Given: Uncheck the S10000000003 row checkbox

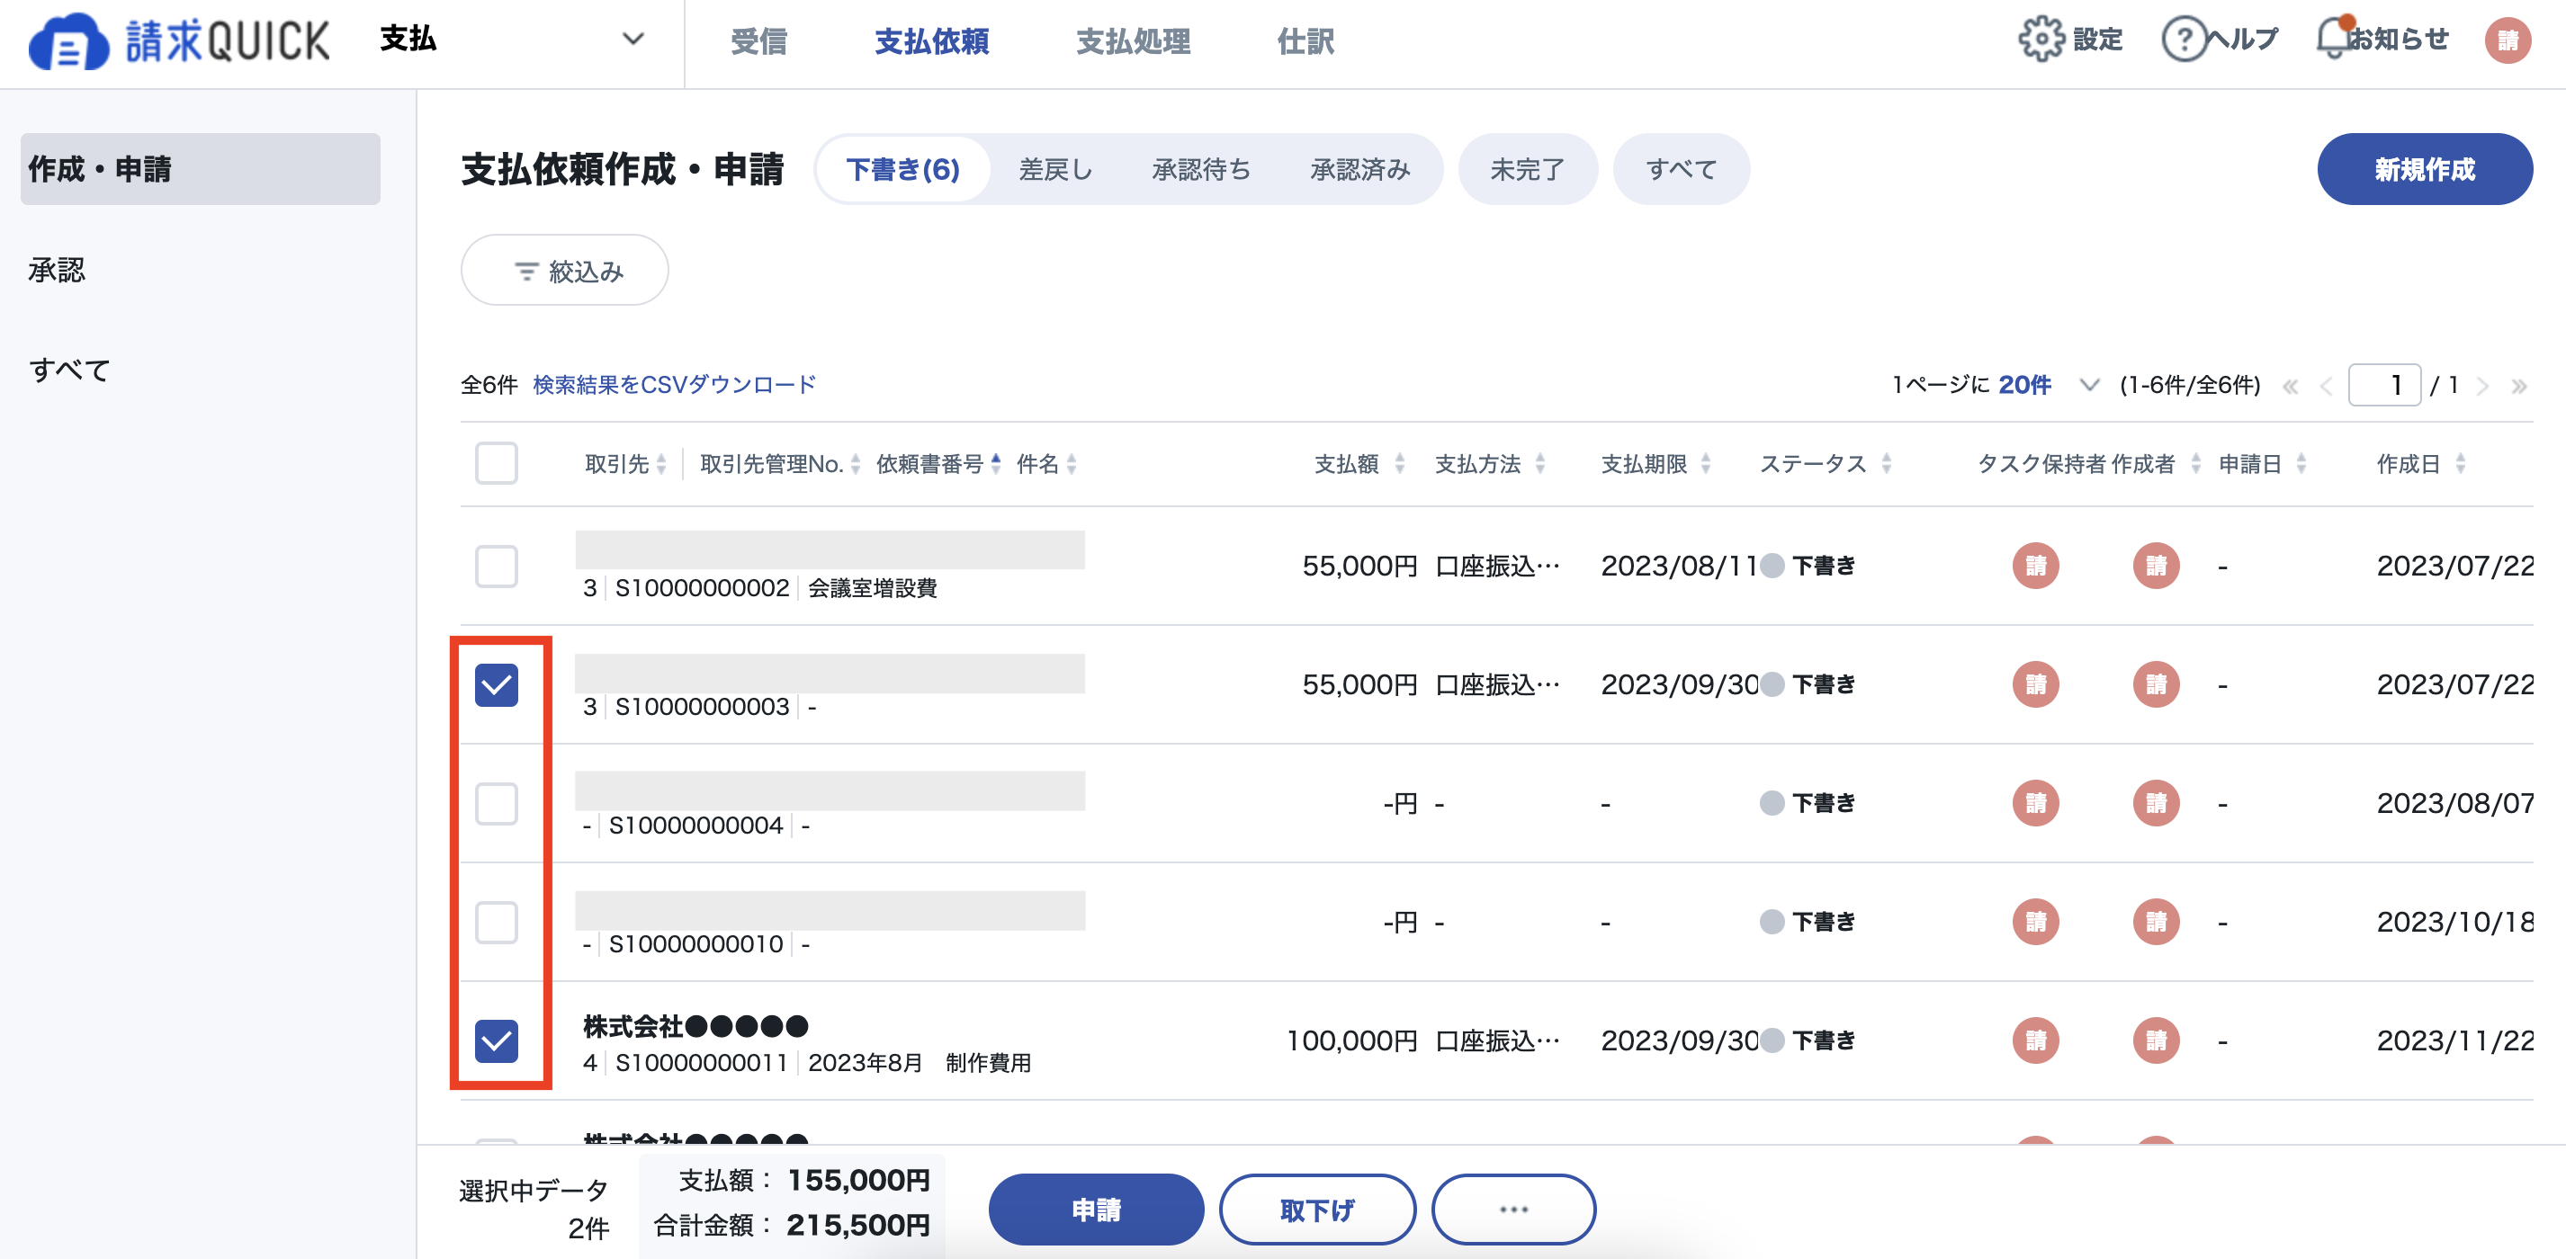Looking at the screenshot, I should (x=496, y=684).
